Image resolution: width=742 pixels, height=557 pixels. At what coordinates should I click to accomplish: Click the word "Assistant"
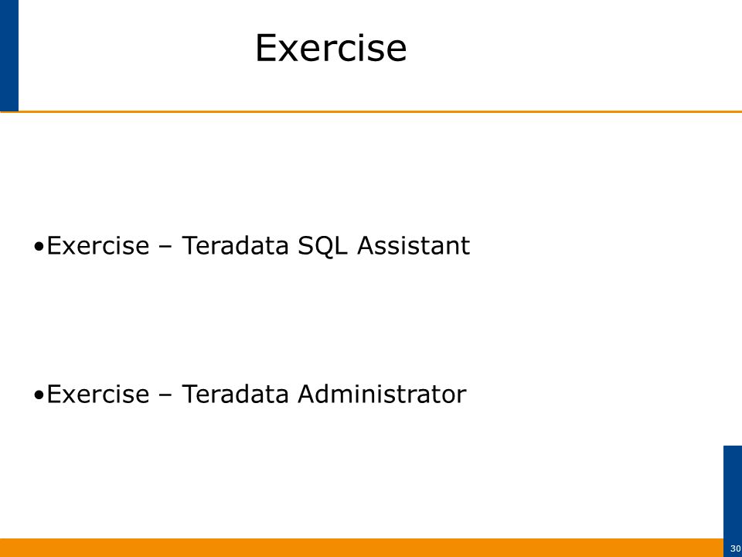pos(413,245)
